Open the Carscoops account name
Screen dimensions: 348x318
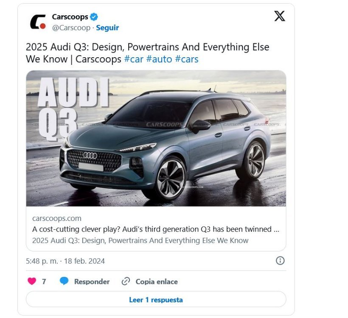point(70,17)
